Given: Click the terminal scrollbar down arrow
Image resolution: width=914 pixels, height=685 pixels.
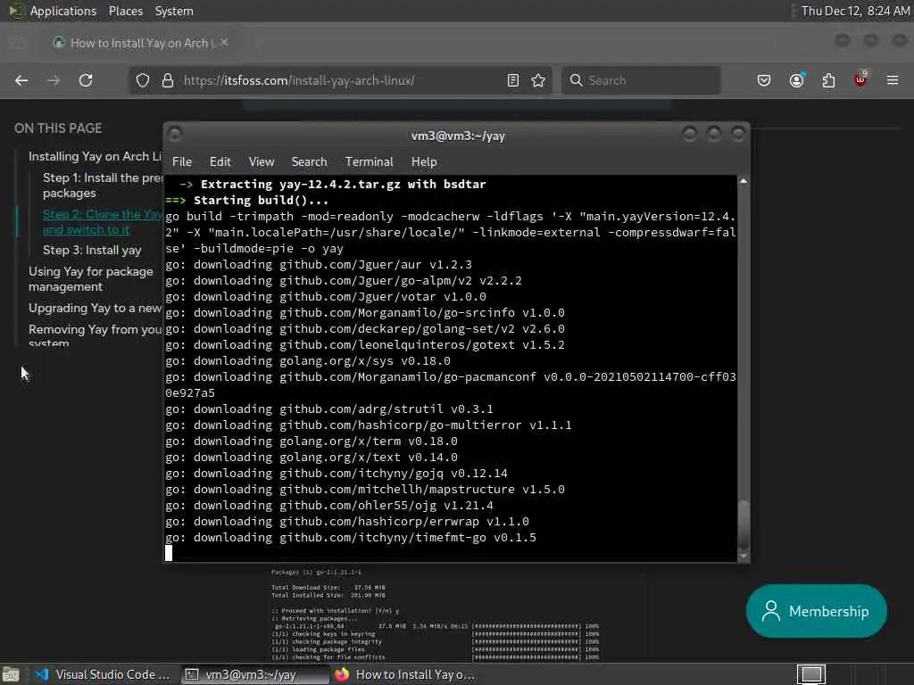Looking at the screenshot, I should (x=744, y=556).
